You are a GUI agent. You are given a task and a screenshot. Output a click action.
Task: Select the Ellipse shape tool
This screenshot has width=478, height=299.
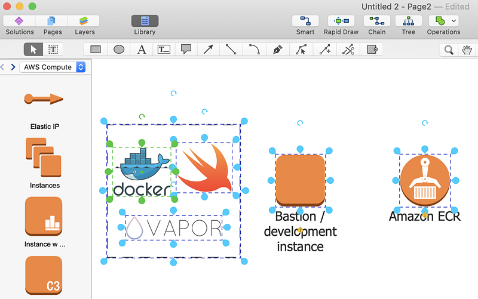click(119, 50)
